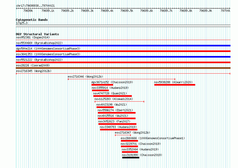Select the red nsv3352064 variant bar

(x=130, y=152)
